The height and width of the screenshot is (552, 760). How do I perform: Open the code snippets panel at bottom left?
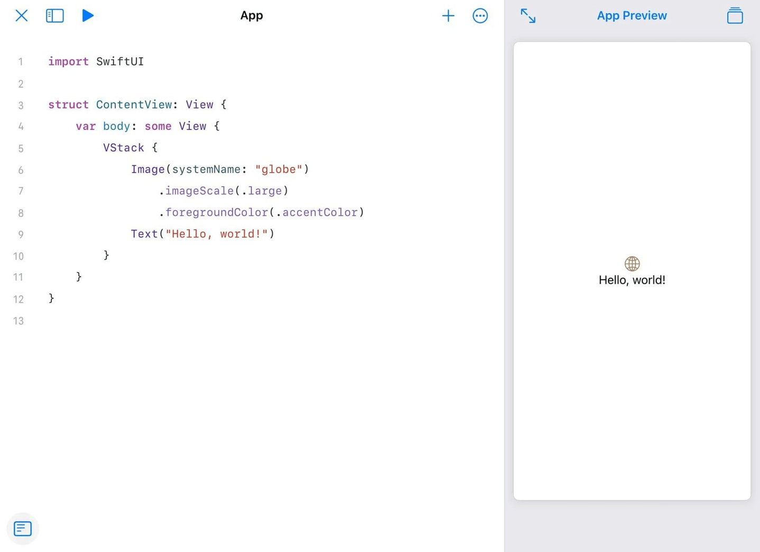point(22,528)
